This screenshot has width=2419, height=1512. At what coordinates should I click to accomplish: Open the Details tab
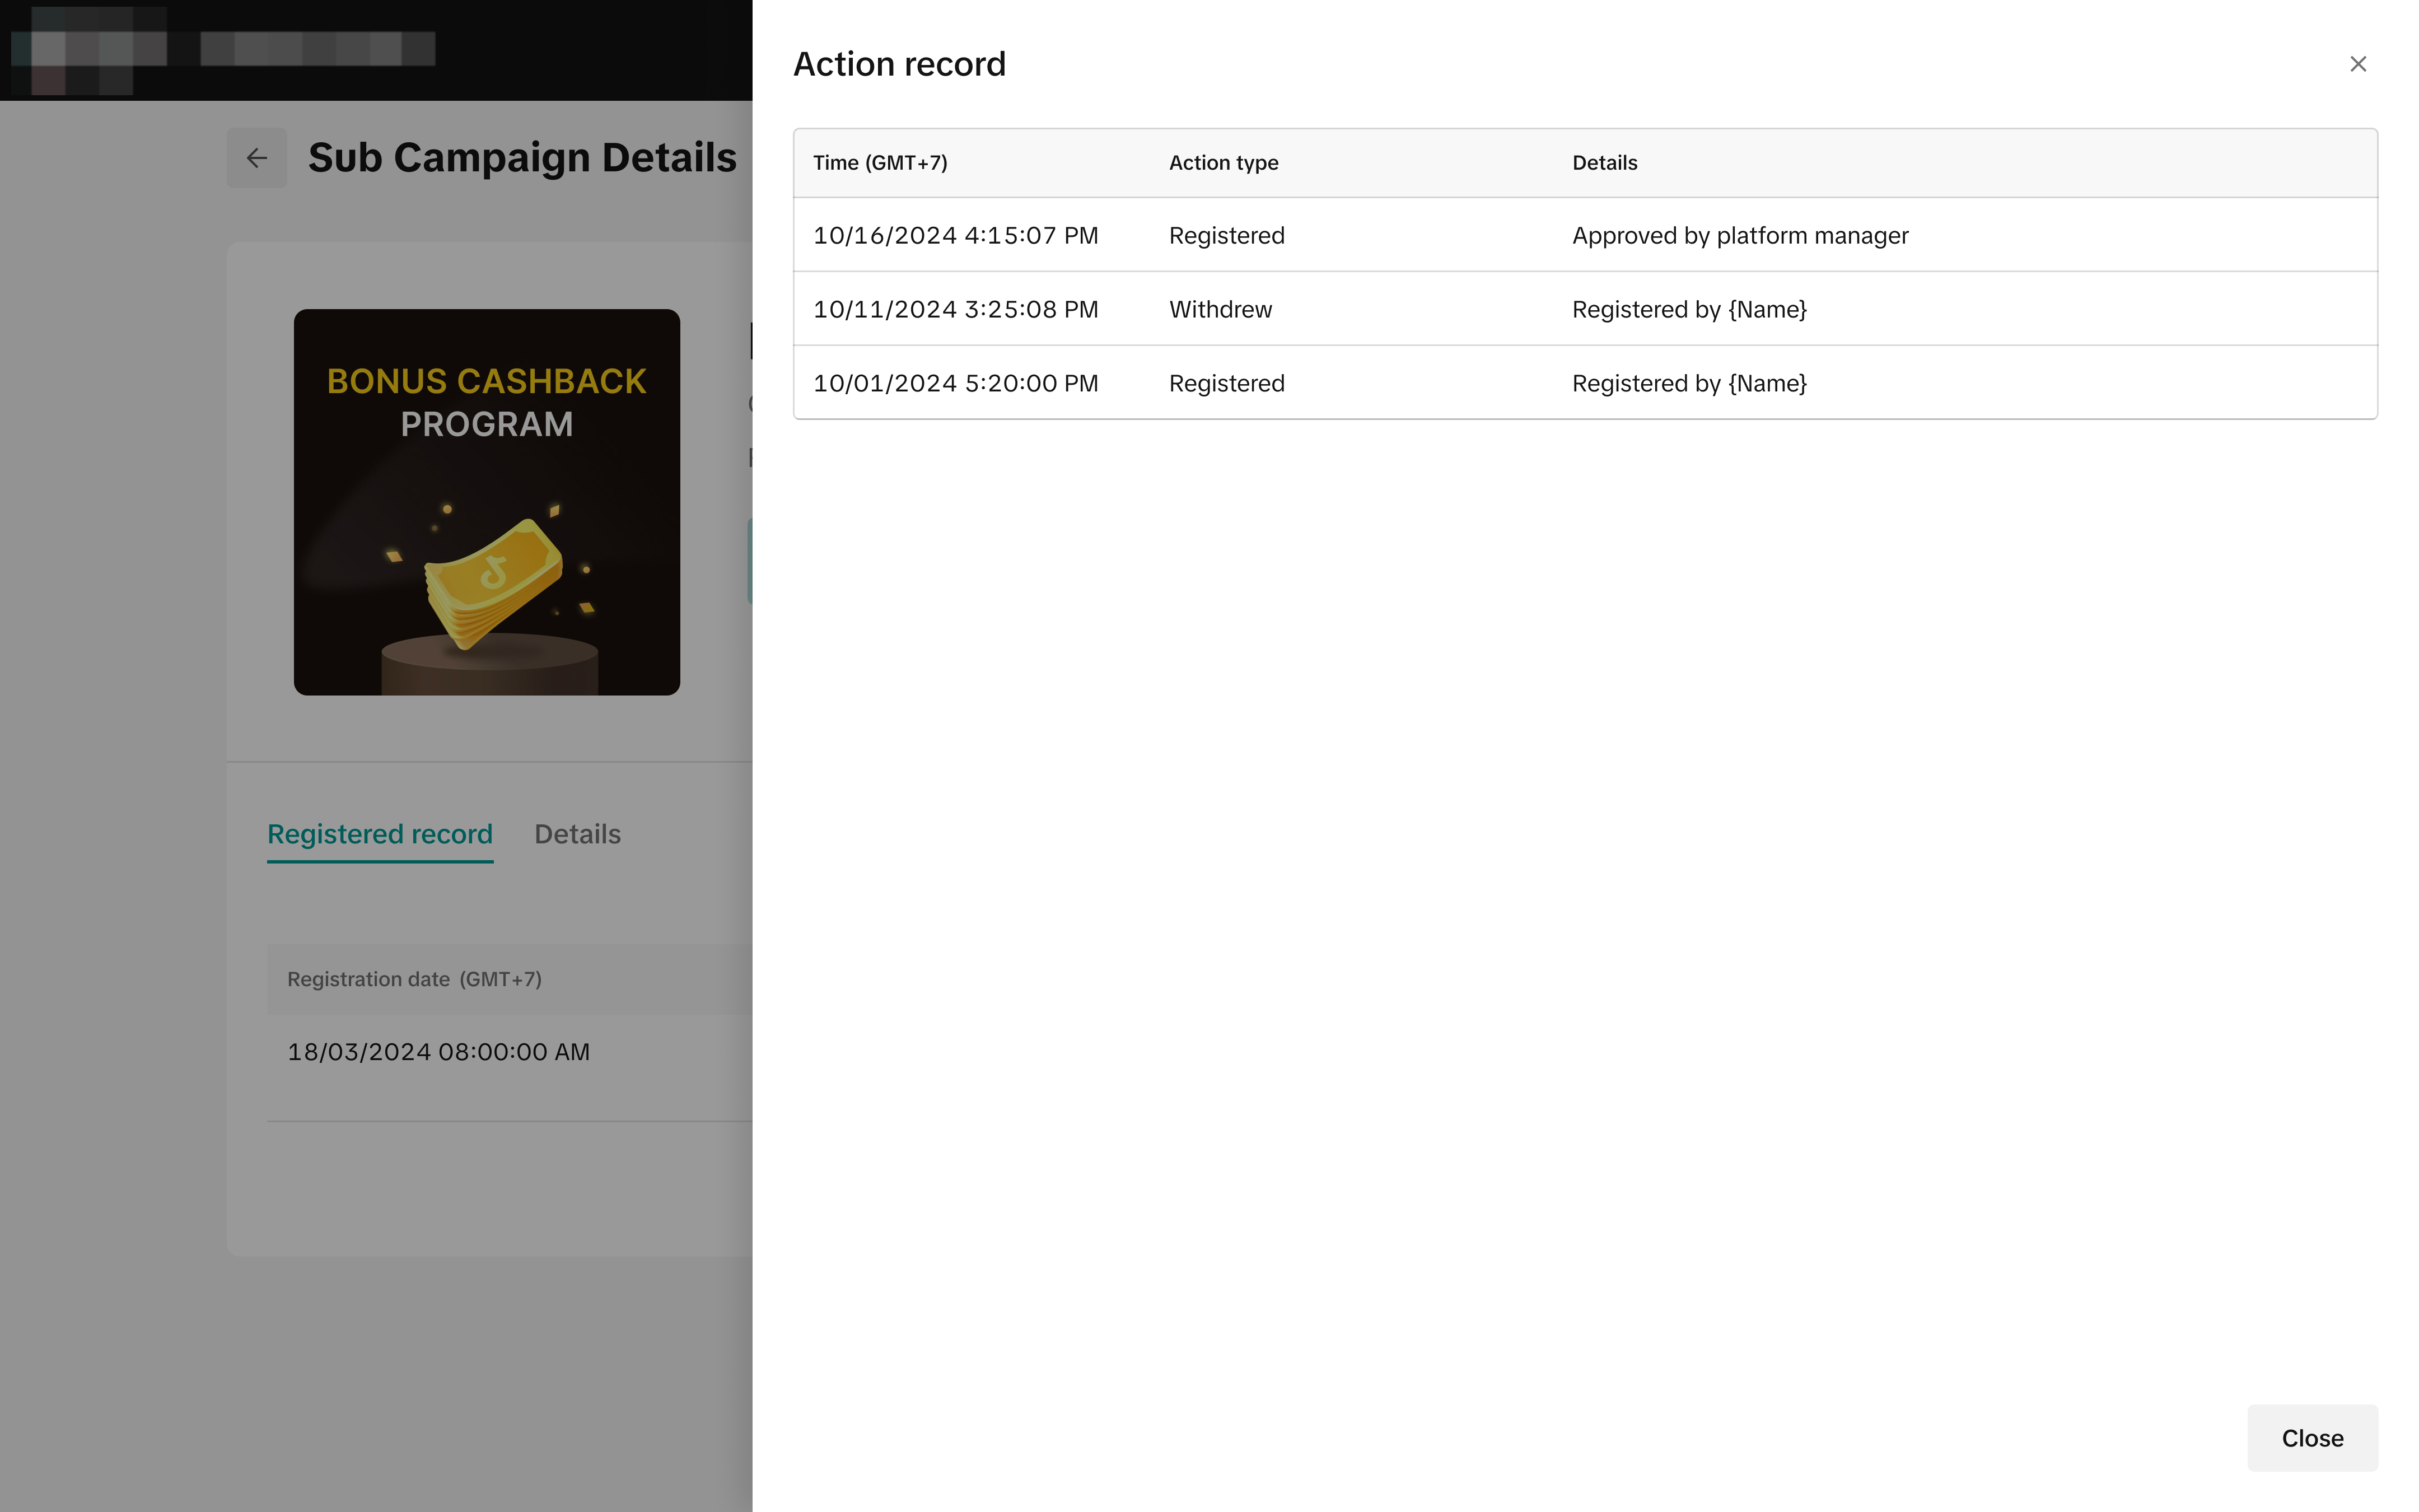pyautogui.click(x=577, y=833)
